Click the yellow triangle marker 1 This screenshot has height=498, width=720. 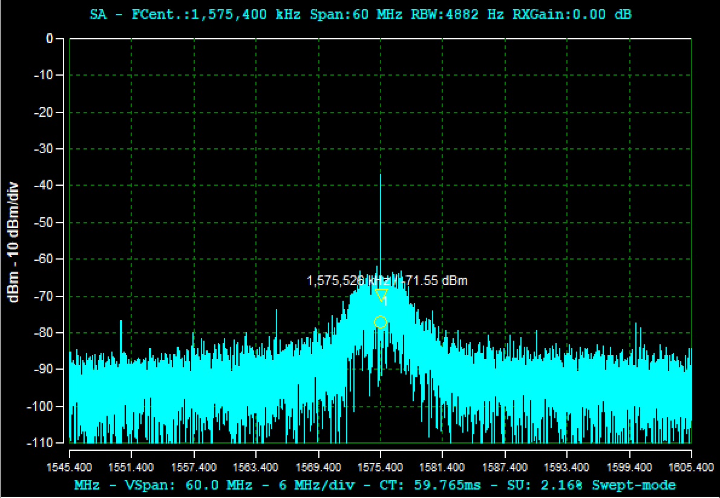(x=382, y=295)
